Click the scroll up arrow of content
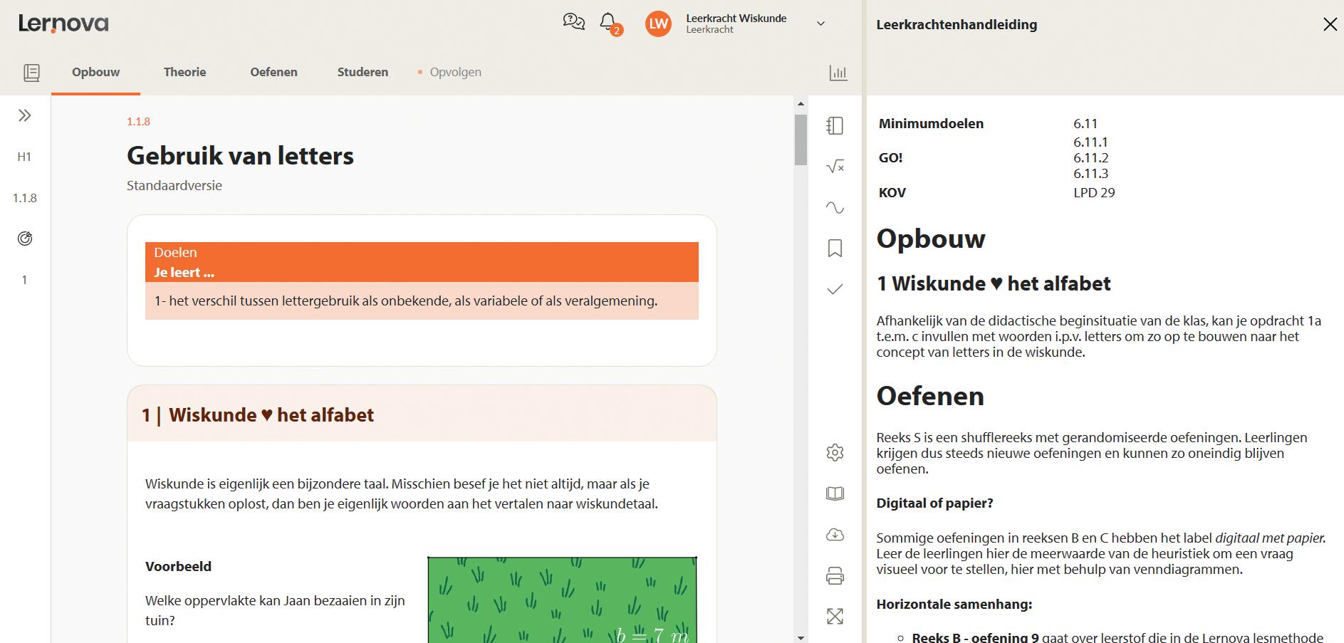This screenshot has width=1344, height=643. [x=801, y=104]
